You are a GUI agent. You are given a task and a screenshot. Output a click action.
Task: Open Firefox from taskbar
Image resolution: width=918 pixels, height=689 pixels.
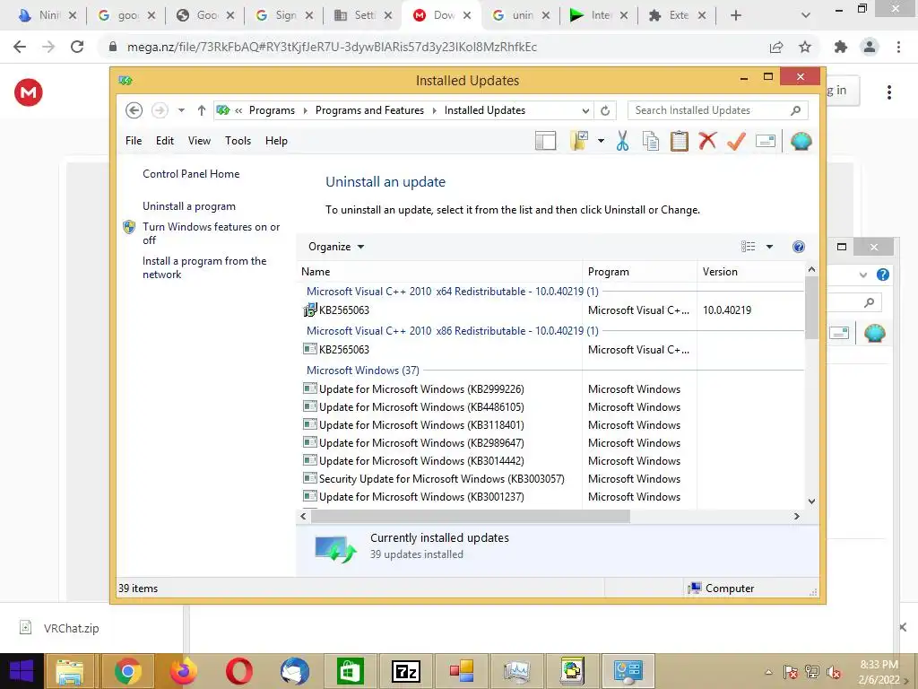click(x=183, y=671)
